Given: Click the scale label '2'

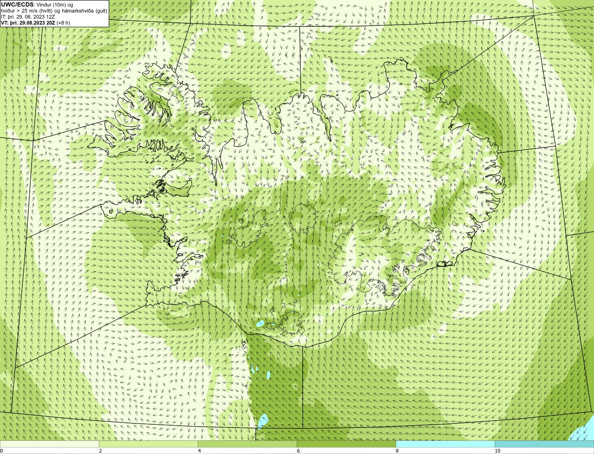Looking at the screenshot, I should (100, 451).
